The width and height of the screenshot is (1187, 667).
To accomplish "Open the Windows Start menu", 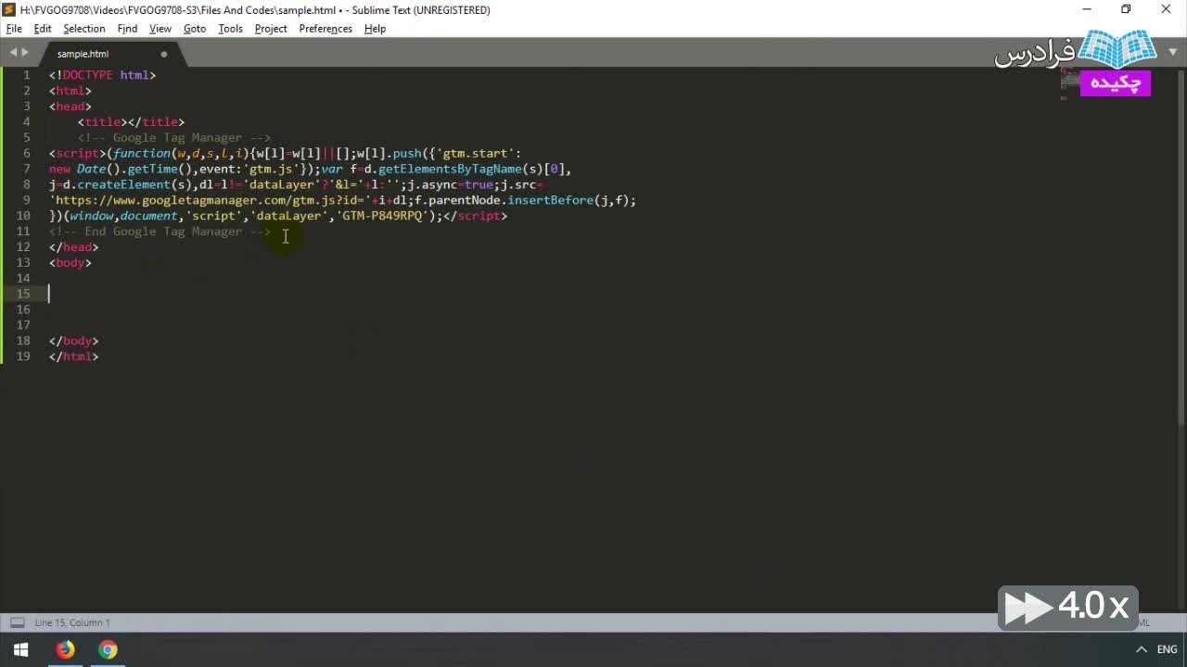I will pyautogui.click(x=20, y=649).
